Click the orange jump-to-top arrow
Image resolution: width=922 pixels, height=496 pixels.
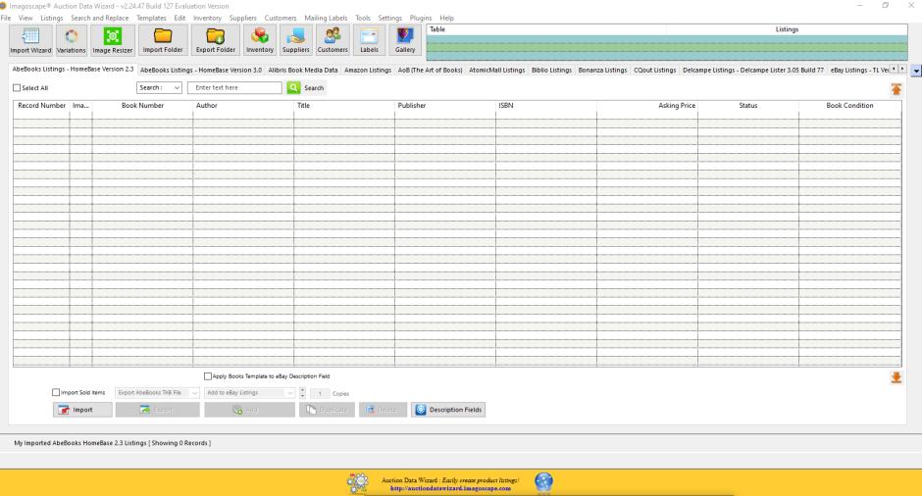click(x=896, y=89)
